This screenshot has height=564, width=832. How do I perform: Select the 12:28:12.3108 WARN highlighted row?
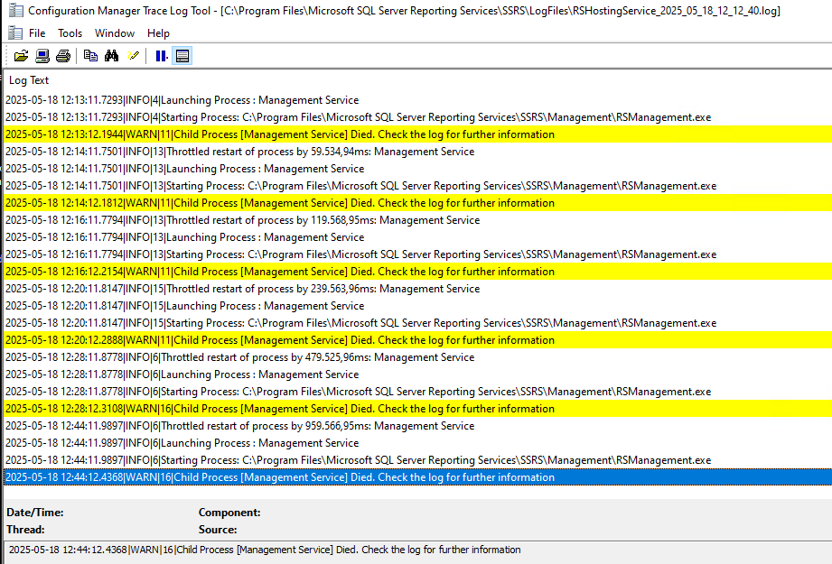tap(417, 409)
